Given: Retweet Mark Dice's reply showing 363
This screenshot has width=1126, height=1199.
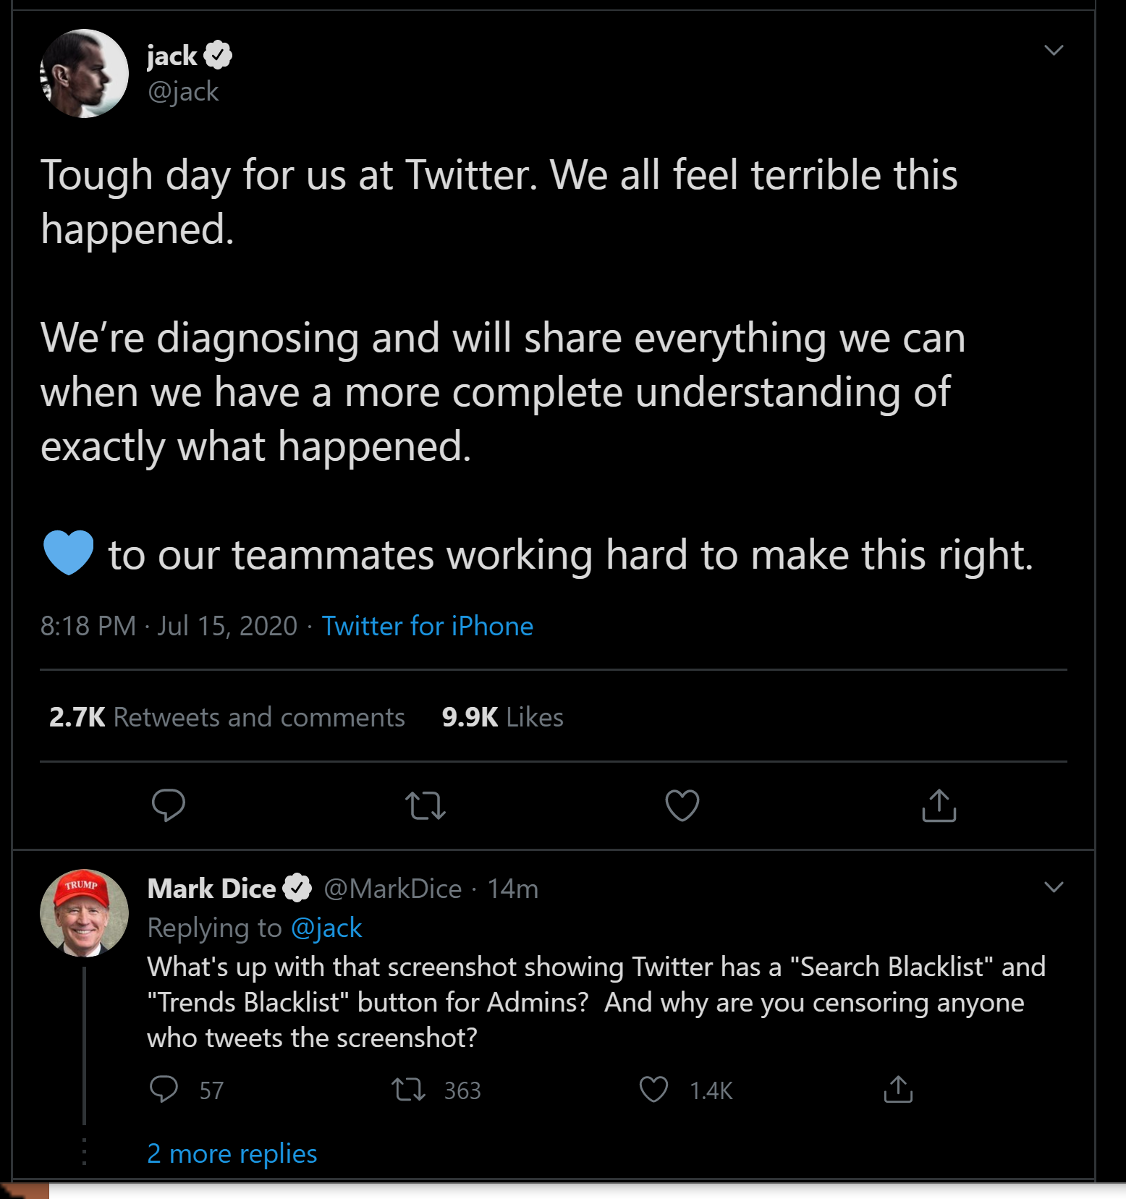Looking at the screenshot, I should 409,1089.
